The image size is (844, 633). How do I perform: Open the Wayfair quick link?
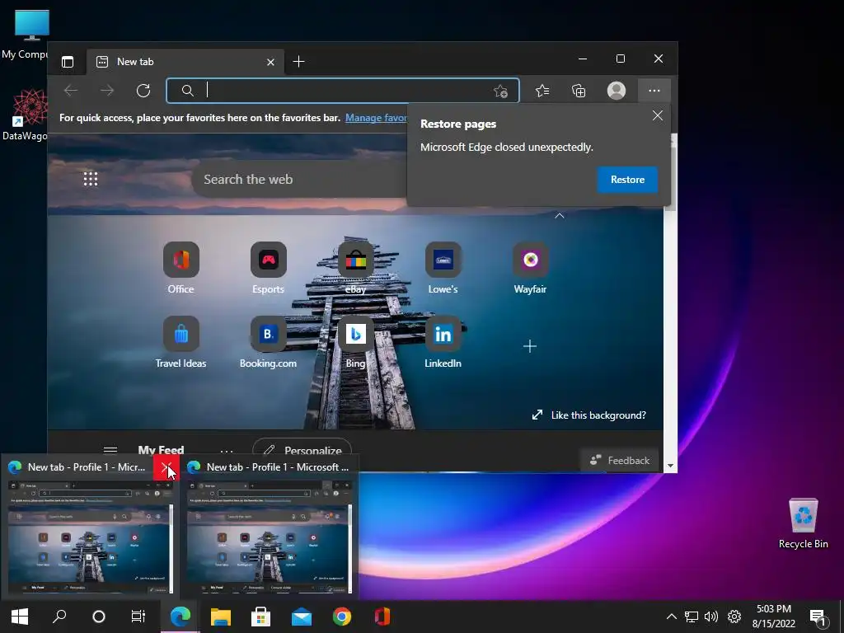pos(530,269)
